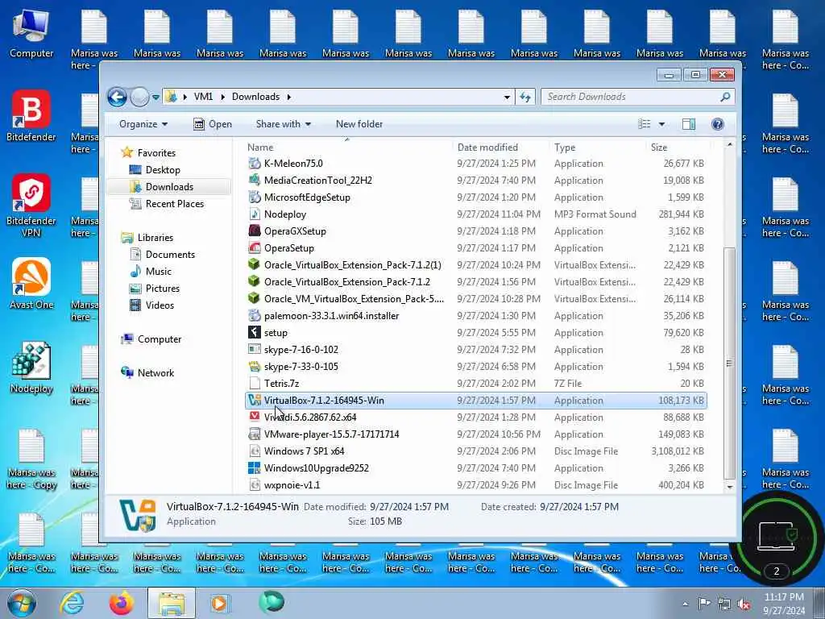Select Oracle_VirtualBox_Extension_Pack-7.1.2(1) icon
This screenshot has height=619, width=825.
point(255,264)
